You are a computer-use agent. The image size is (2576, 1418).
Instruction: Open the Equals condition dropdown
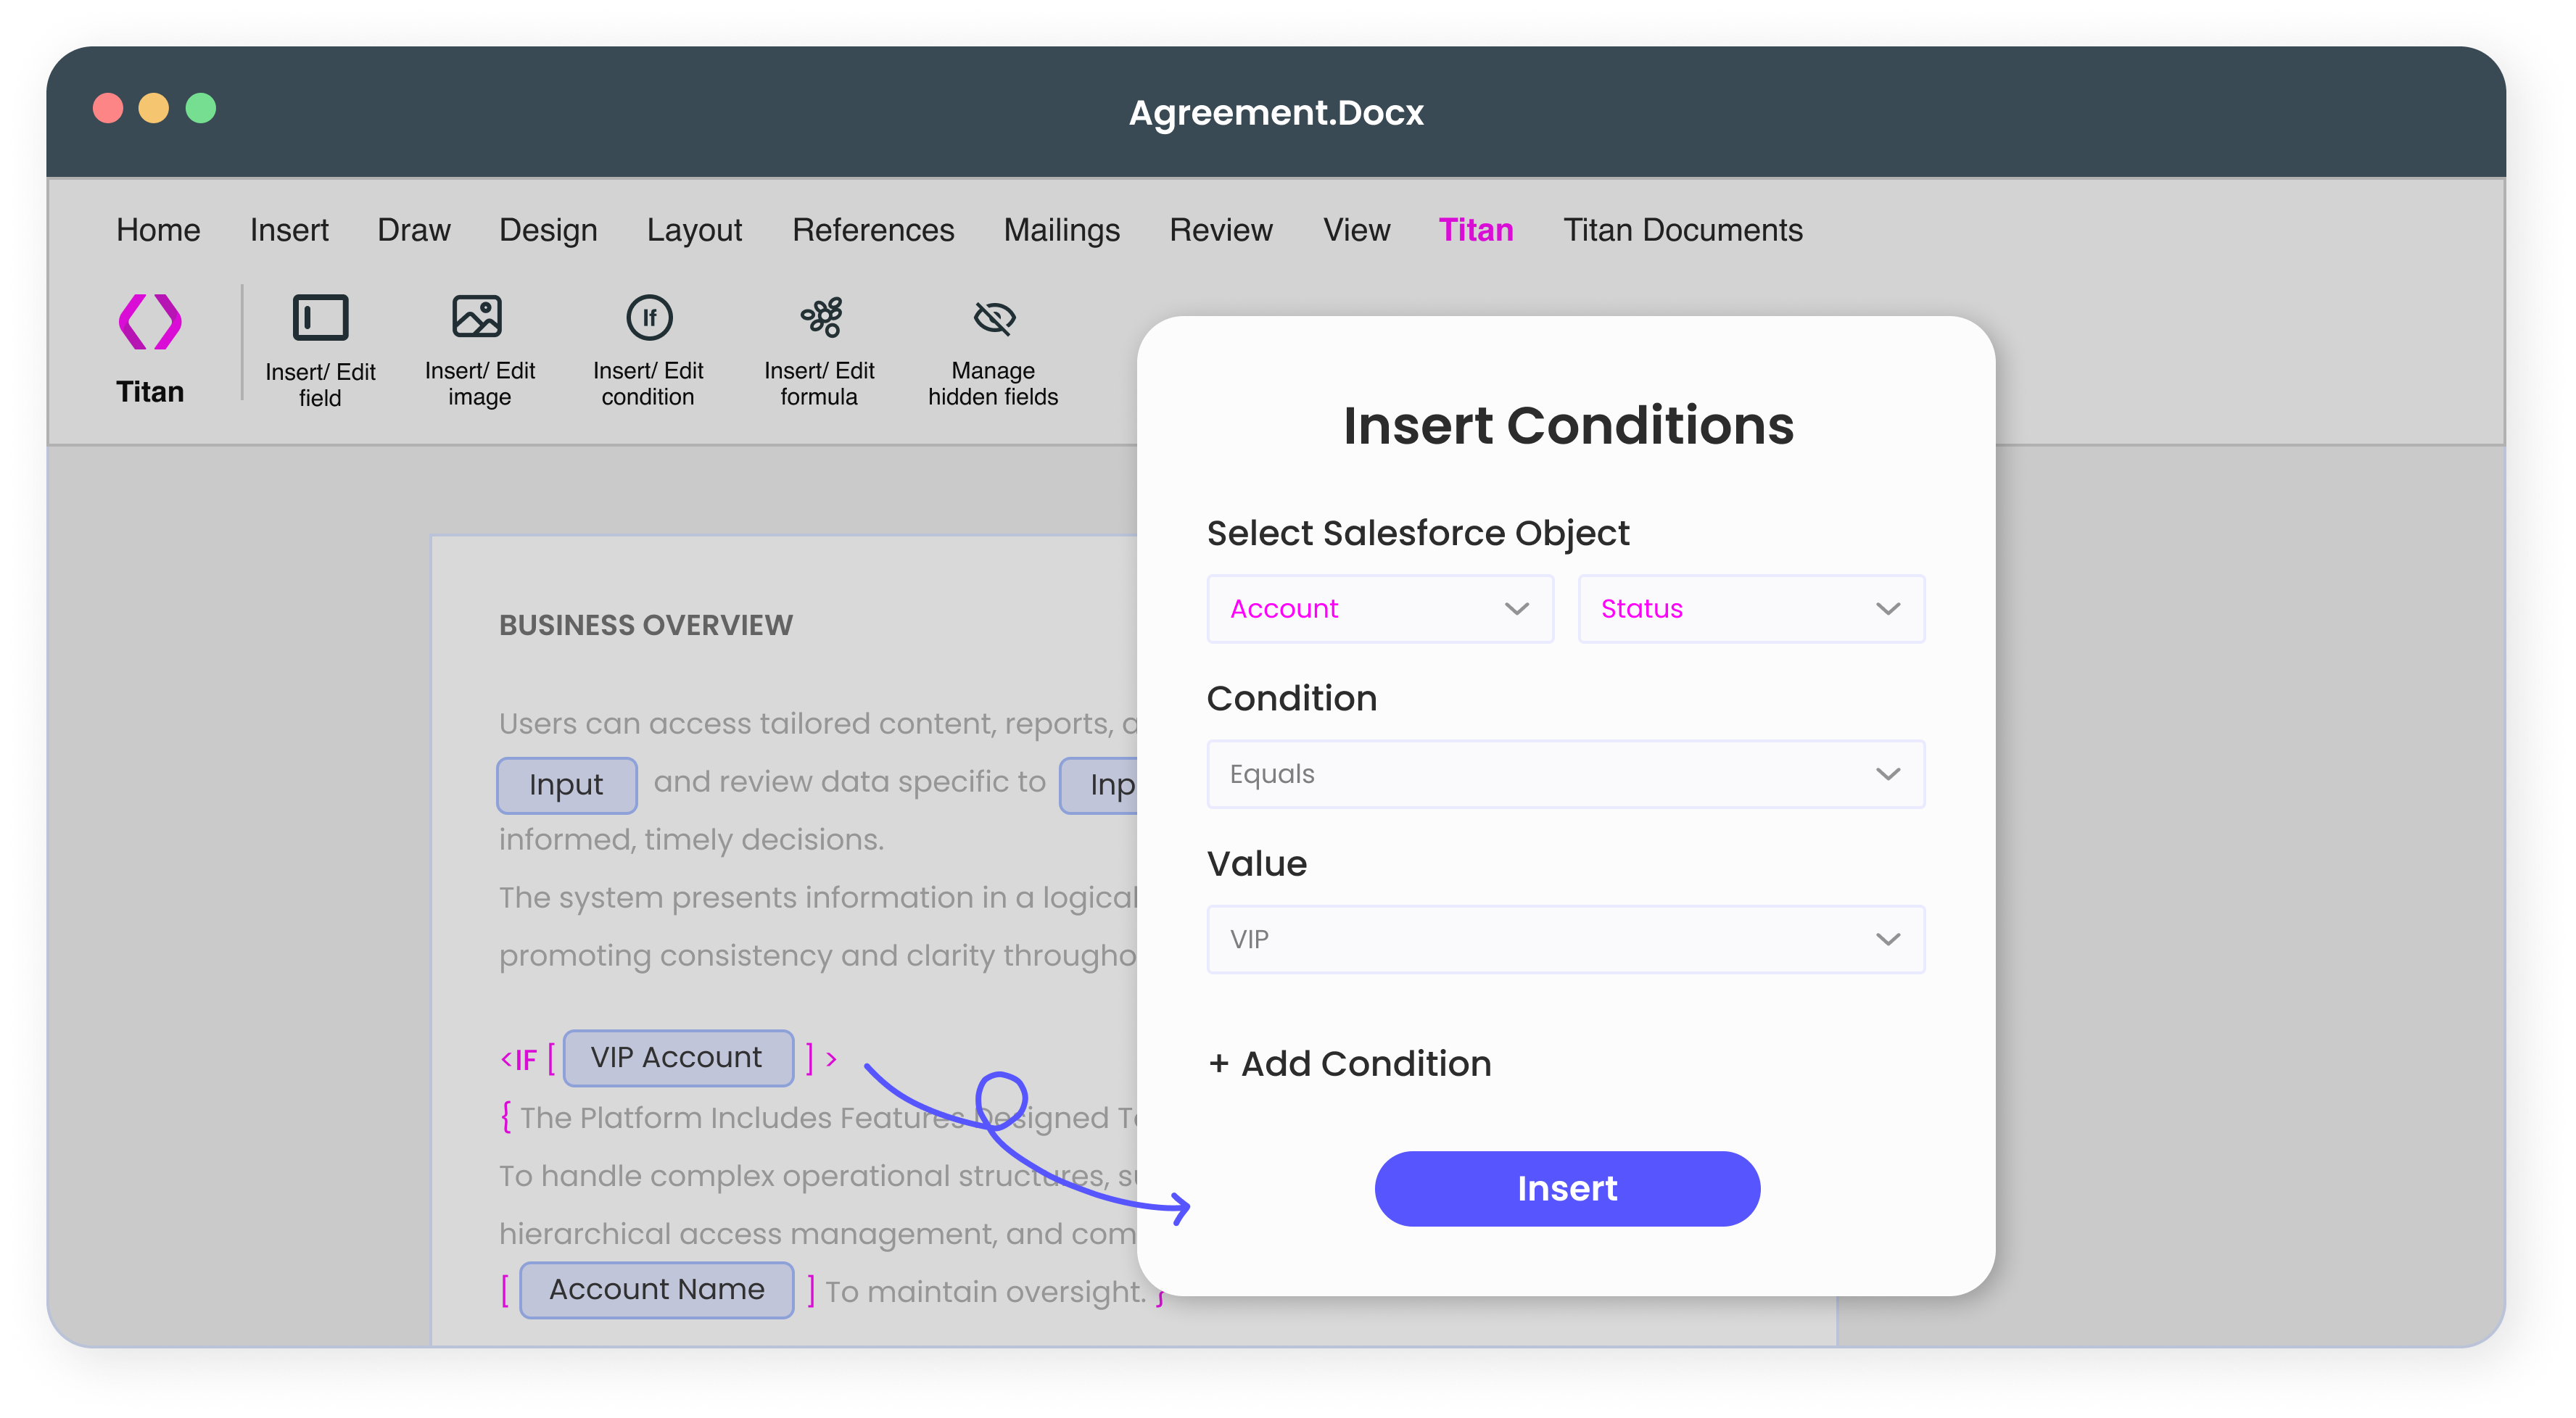(x=1565, y=774)
